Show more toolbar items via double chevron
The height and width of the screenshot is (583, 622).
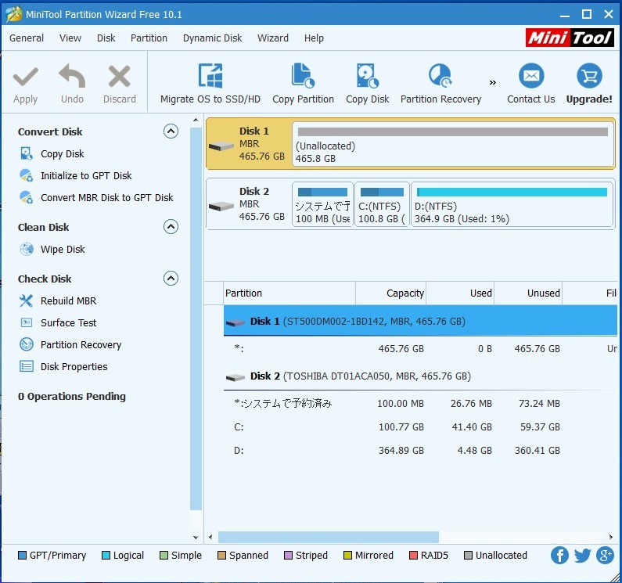[493, 82]
